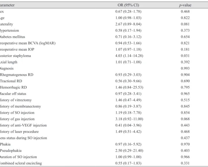Click OR value 2.67 (0.89–8.04)
Image resolution: width=208 pixels, height=167 pixels.
tap(128, 24)
